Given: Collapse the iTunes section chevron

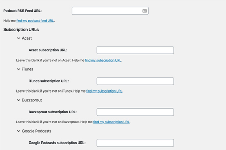Looking at the screenshot, I should pos(18,69).
